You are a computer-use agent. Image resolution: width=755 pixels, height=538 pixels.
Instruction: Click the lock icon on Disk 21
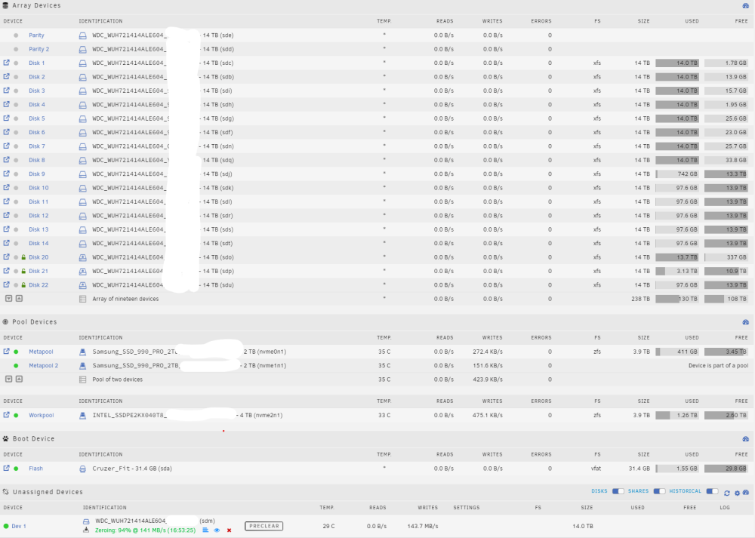23,271
